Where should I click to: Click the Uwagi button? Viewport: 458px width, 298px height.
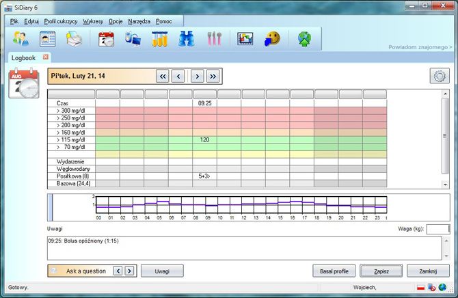tap(162, 271)
